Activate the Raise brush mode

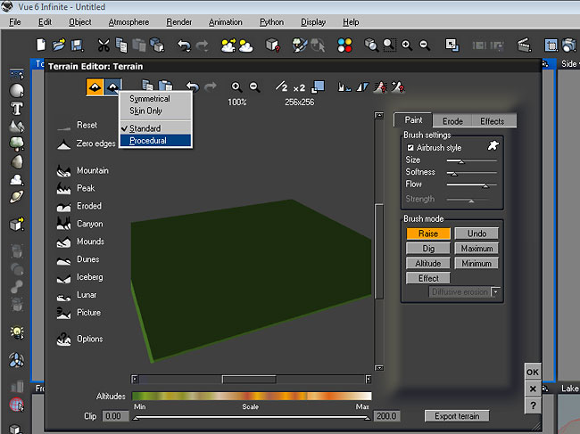428,233
